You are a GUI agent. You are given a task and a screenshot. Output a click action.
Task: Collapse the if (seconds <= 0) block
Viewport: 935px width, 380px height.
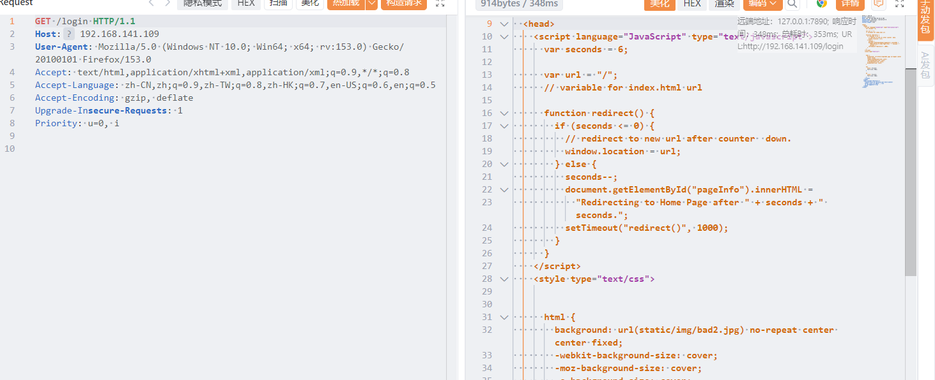pyautogui.click(x=504, y=126)
